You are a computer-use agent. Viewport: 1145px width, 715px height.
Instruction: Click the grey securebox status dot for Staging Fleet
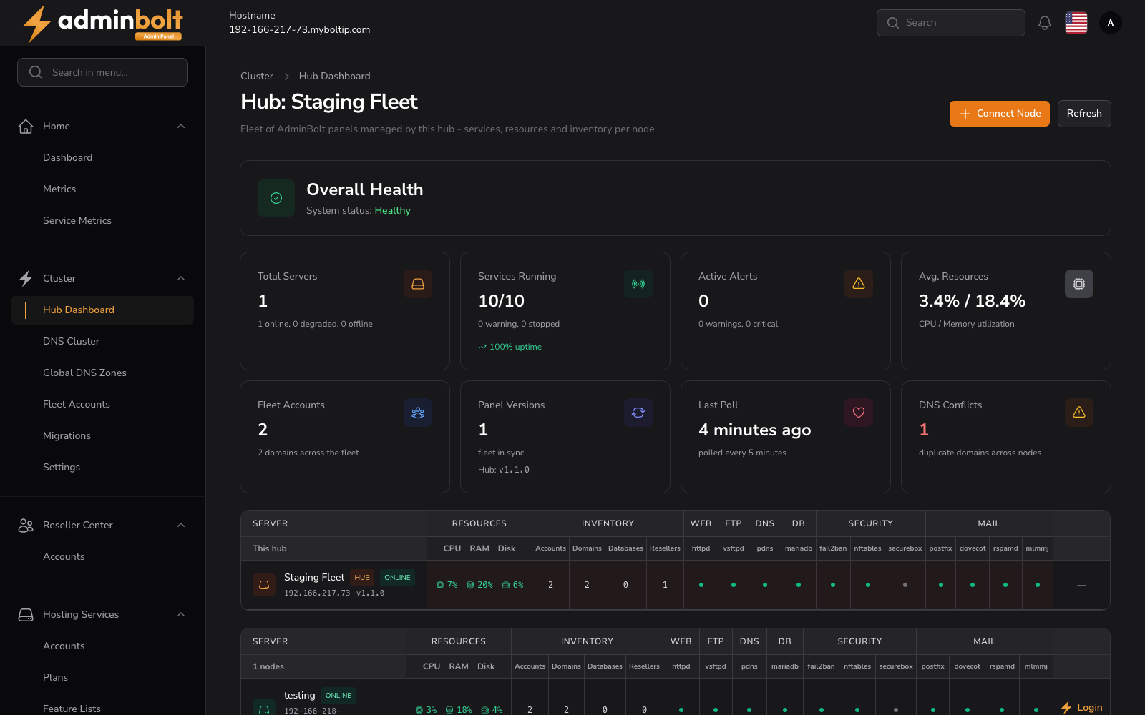[x=905, y=585]
